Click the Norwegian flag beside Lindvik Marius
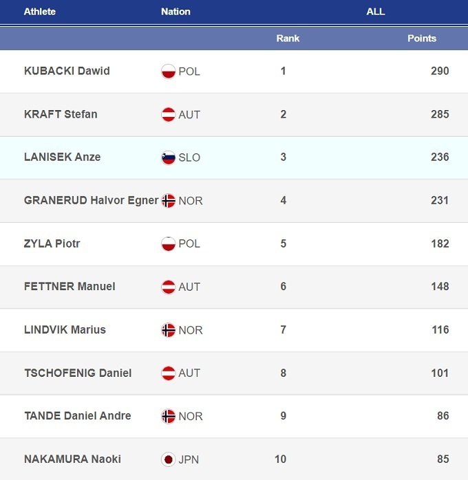The height and width of the screenshot is (480, 468). click(x=169, y=330)
